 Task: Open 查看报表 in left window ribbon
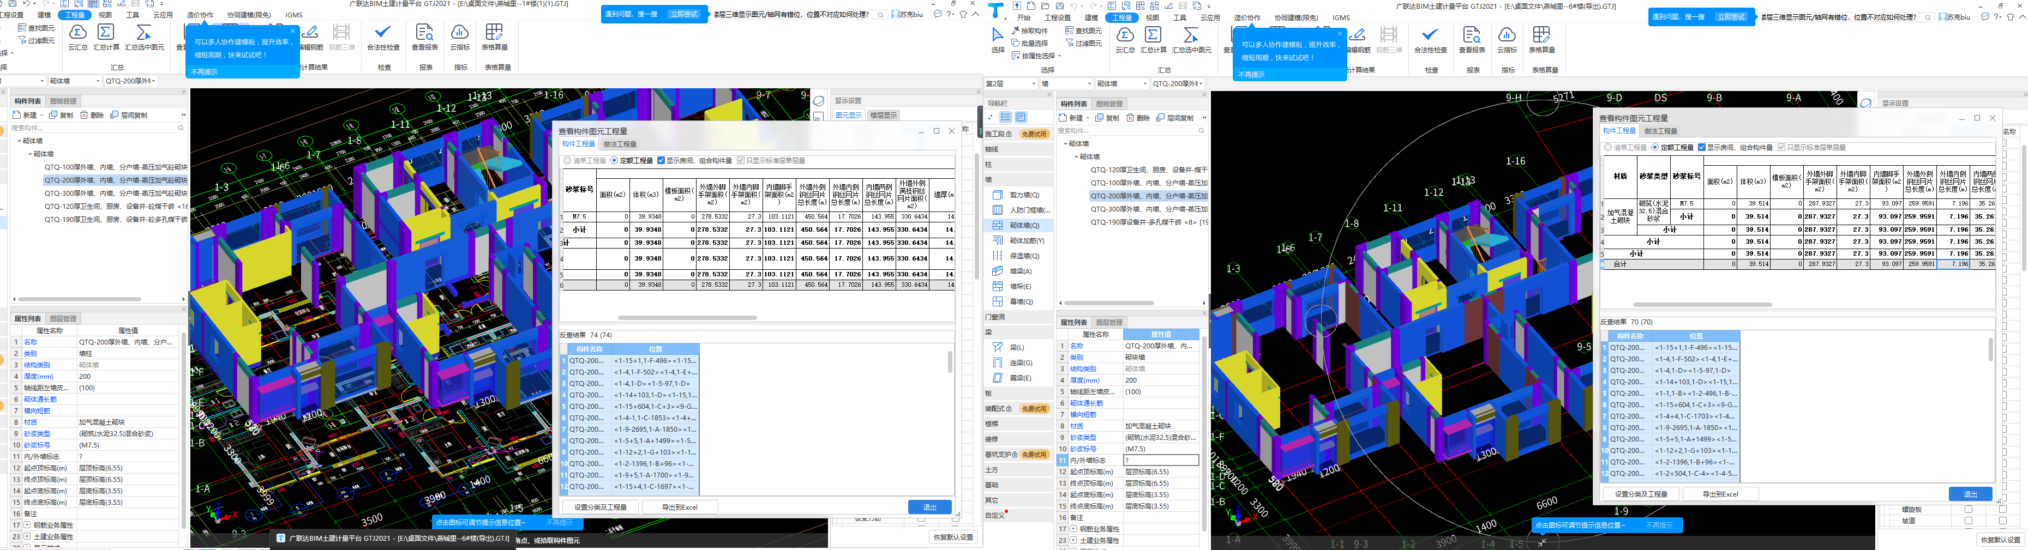(x=424, y=37)
